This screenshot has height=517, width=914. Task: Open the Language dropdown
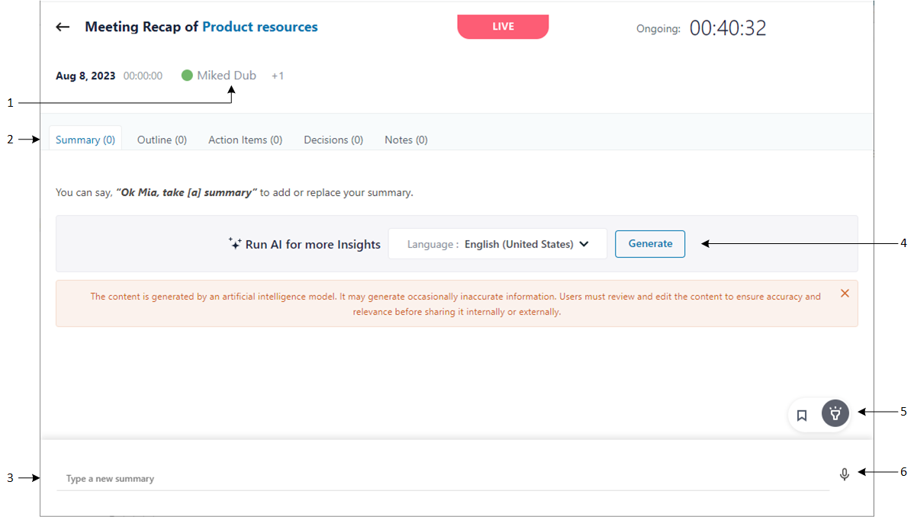pyautogui.click(x=497, y=244)
